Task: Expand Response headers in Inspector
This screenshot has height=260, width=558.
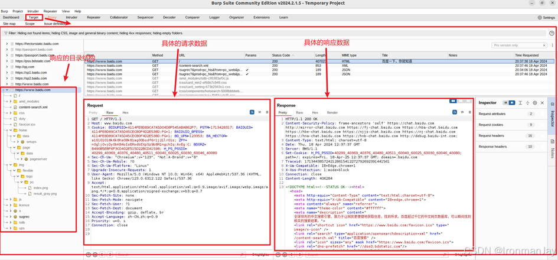Action: 511,147
